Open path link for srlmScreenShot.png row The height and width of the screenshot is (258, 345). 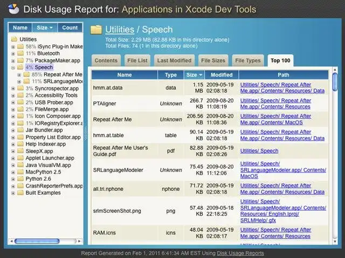[283, 211]
